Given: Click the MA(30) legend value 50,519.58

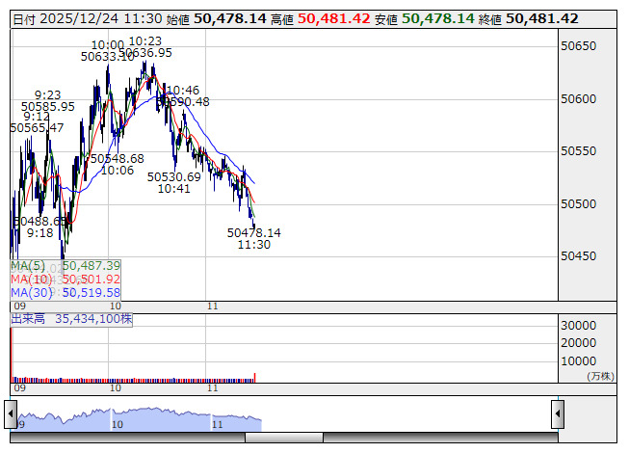Looking at the screenshot, I should click(x=92, y=293).
